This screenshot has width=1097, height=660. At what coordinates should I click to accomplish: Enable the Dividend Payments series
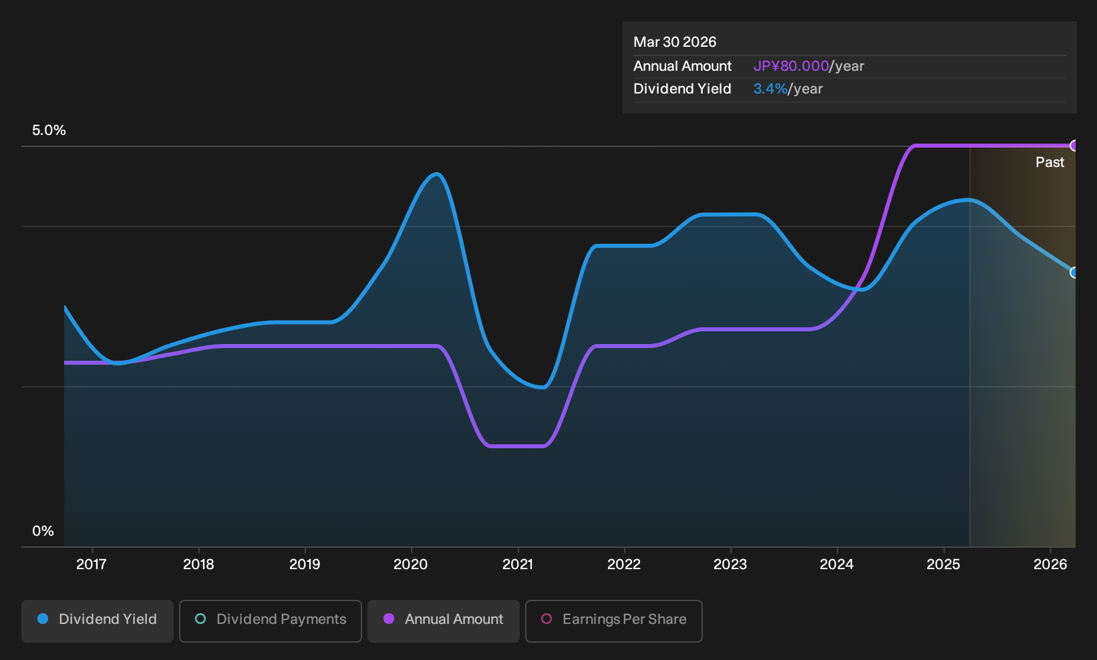coord(271,621)
